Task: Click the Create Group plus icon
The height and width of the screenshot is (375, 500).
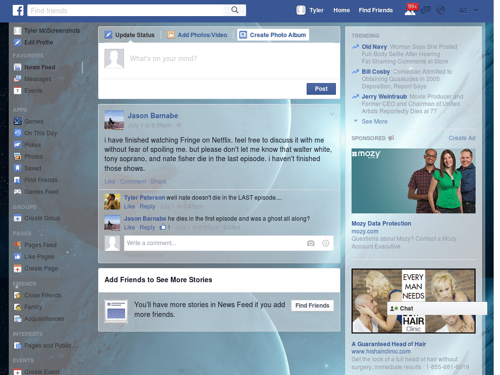Action: click(x=18, y=218)
